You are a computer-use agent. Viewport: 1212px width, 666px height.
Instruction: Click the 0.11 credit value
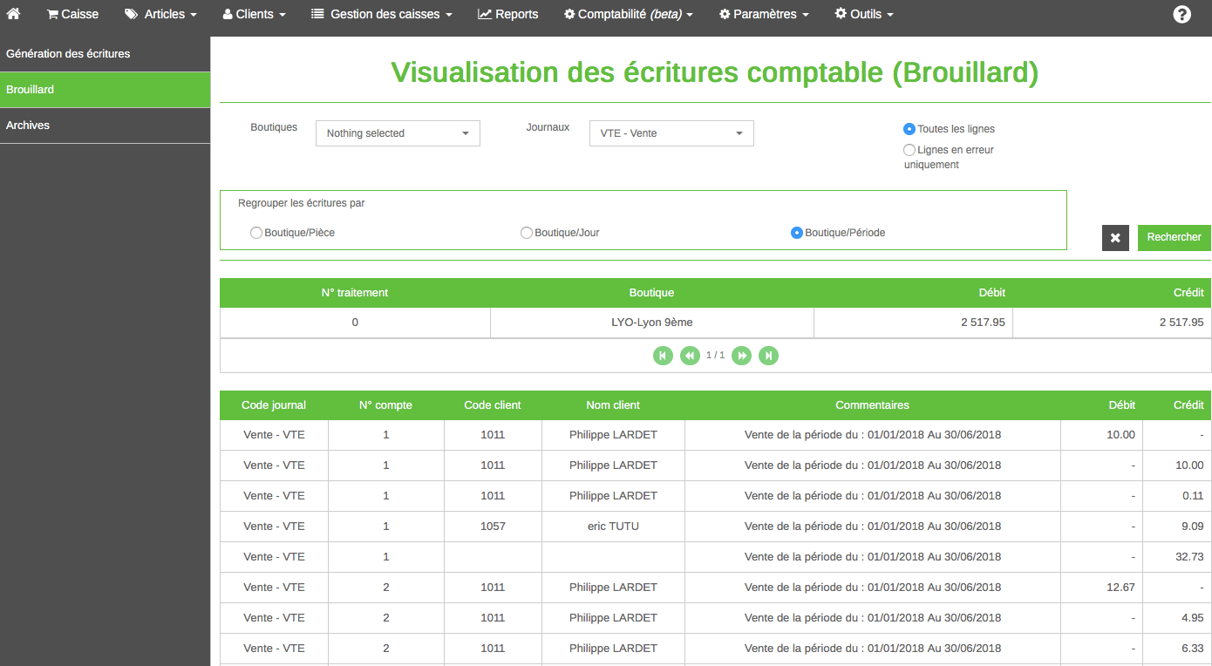[1192, 496]
